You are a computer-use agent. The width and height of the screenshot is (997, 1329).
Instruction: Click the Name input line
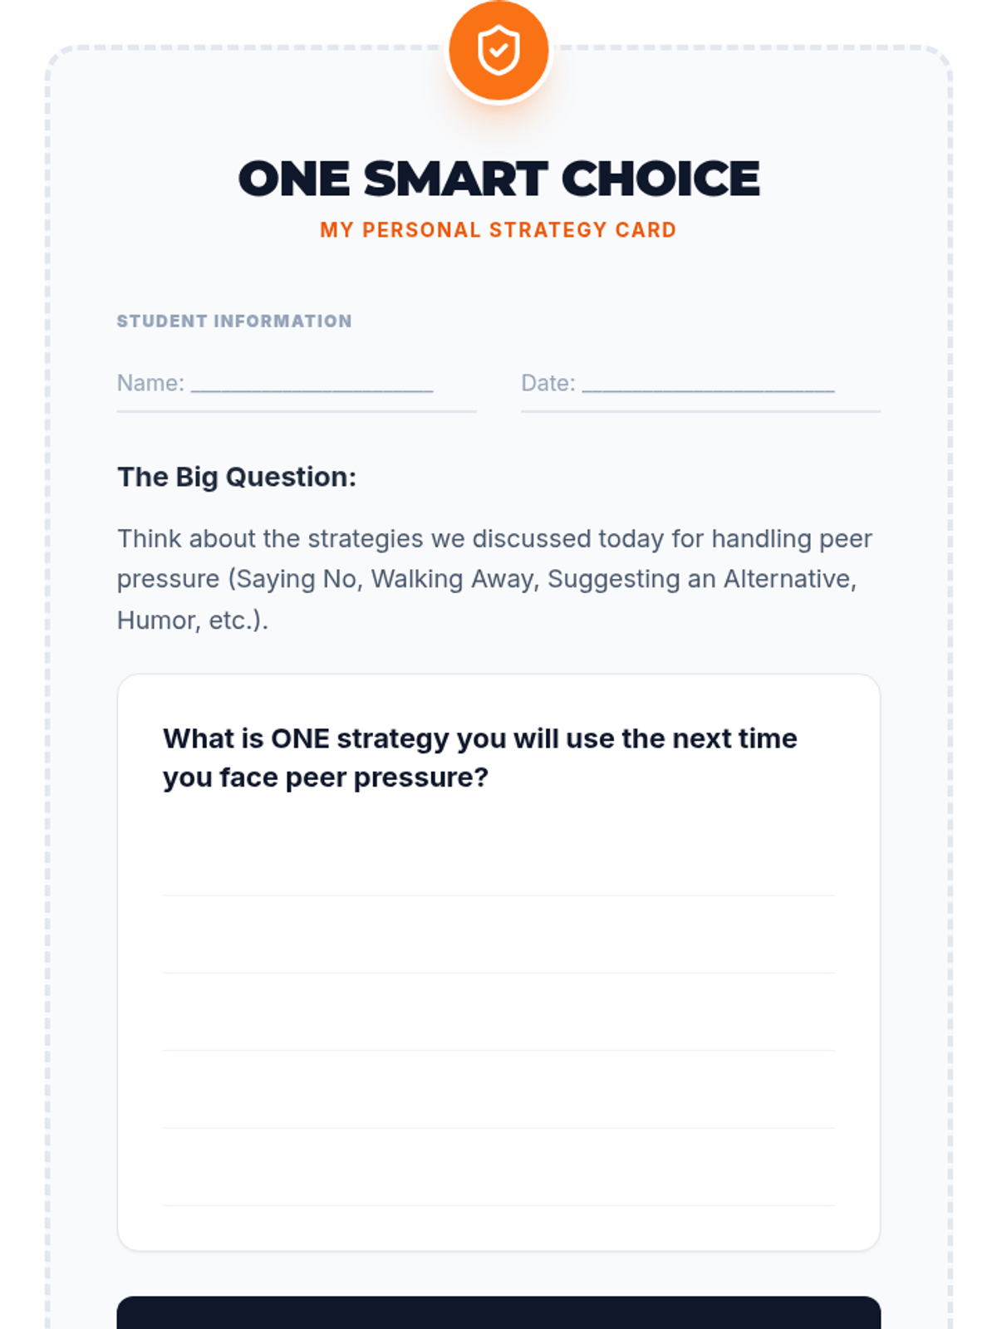[312, 384]
